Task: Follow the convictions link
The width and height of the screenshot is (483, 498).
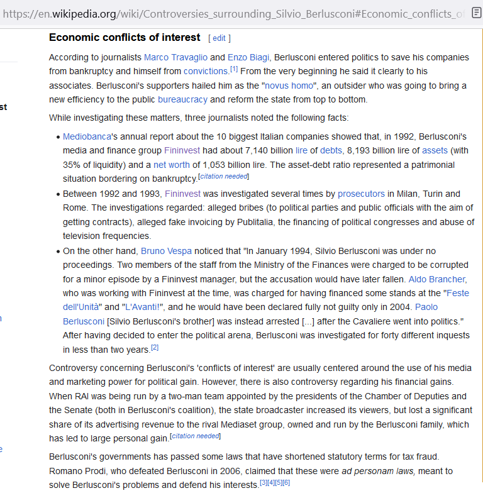Action: [x=206, y=71]
